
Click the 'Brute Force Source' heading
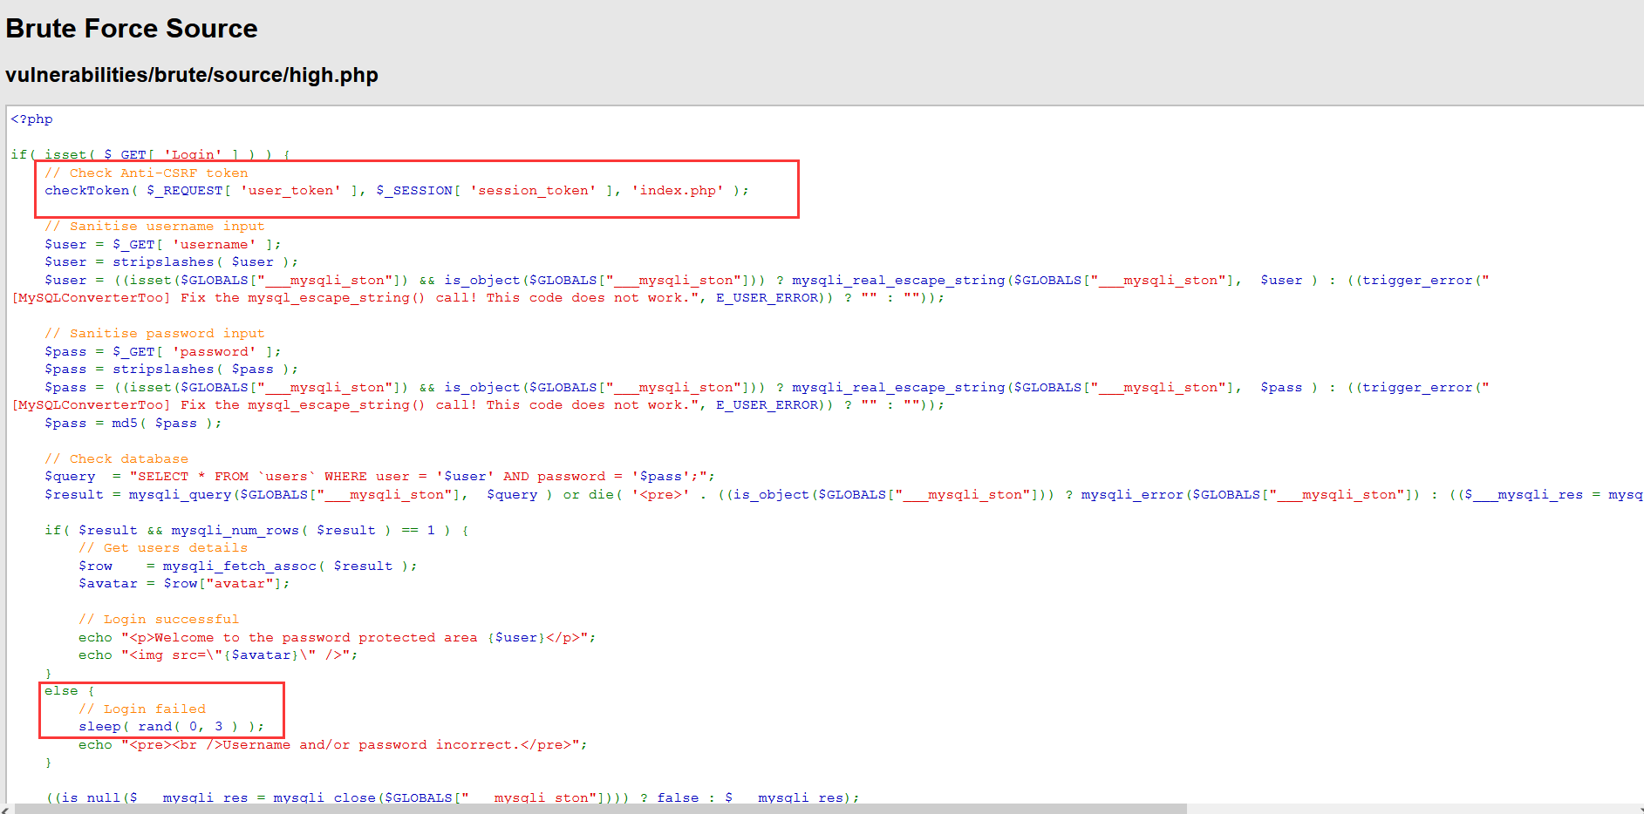(132, 29)
